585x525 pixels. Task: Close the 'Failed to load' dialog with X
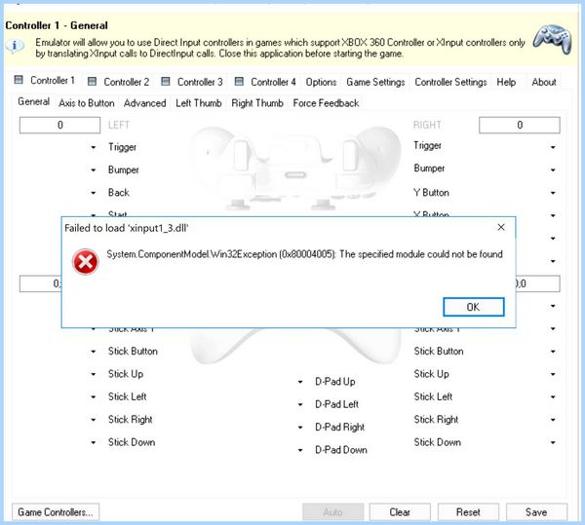(501, 227)
